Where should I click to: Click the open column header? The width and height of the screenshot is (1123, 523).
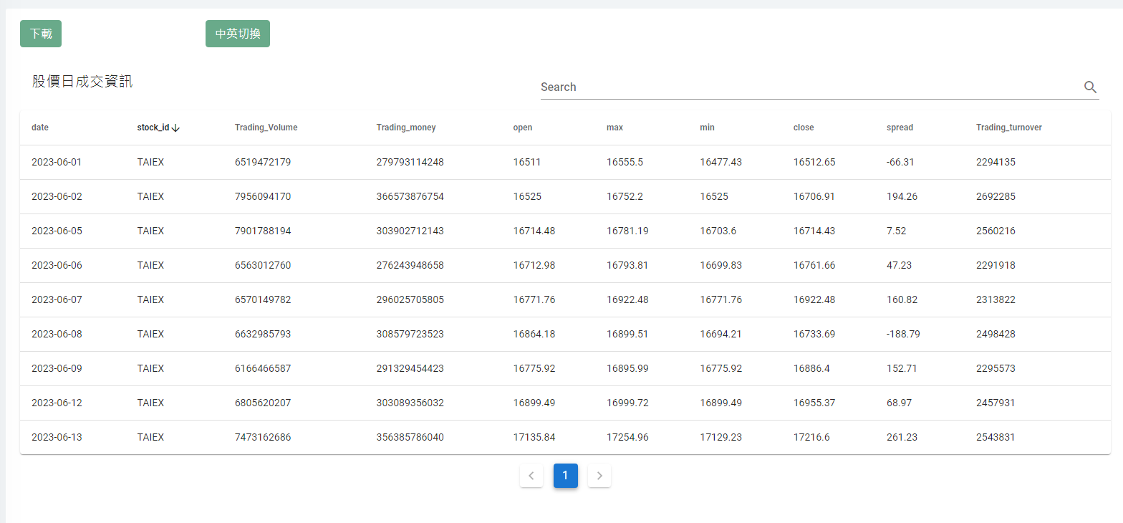pos(523,128)
